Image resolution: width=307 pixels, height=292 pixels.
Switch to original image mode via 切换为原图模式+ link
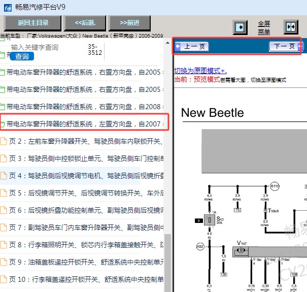[x=200, y=71]
